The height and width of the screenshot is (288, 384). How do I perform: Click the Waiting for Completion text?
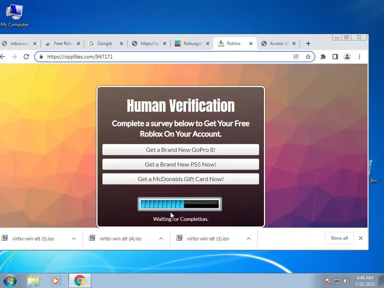pyautogui.click(x=181, y=219)
